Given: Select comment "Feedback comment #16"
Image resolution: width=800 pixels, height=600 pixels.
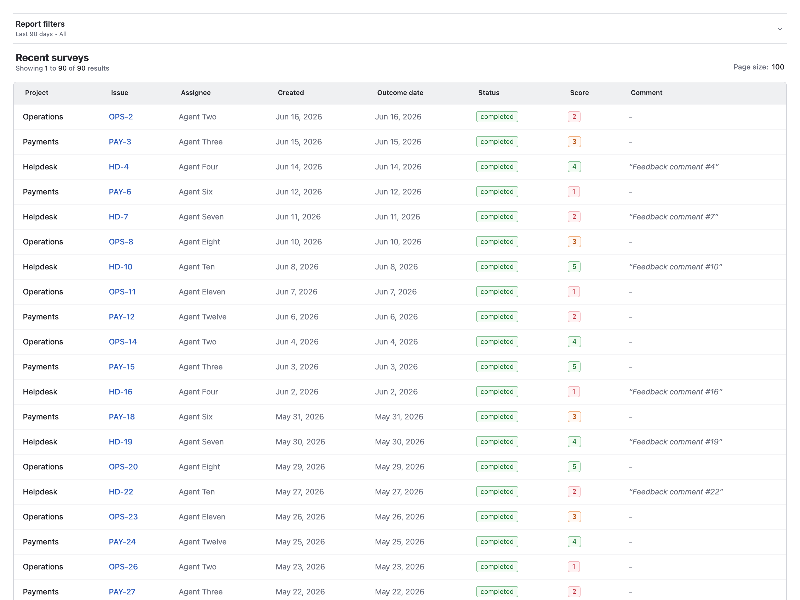Looking at the screenshot, I should [x=675, y=391].
